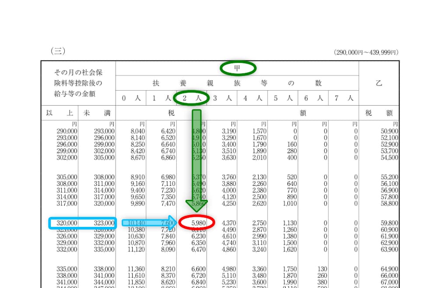
Task: Click the 9,890 tax amount cell
Action: [x=138, y=203]
